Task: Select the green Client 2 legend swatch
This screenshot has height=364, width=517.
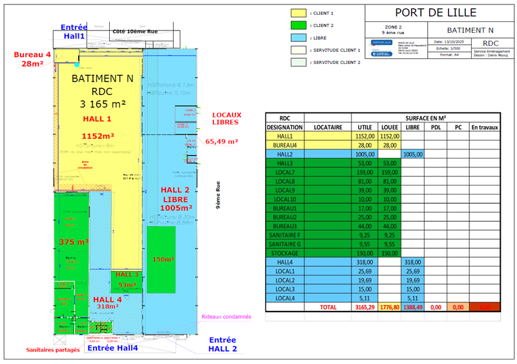Action: pyautogui.click(x=298, y=25)
